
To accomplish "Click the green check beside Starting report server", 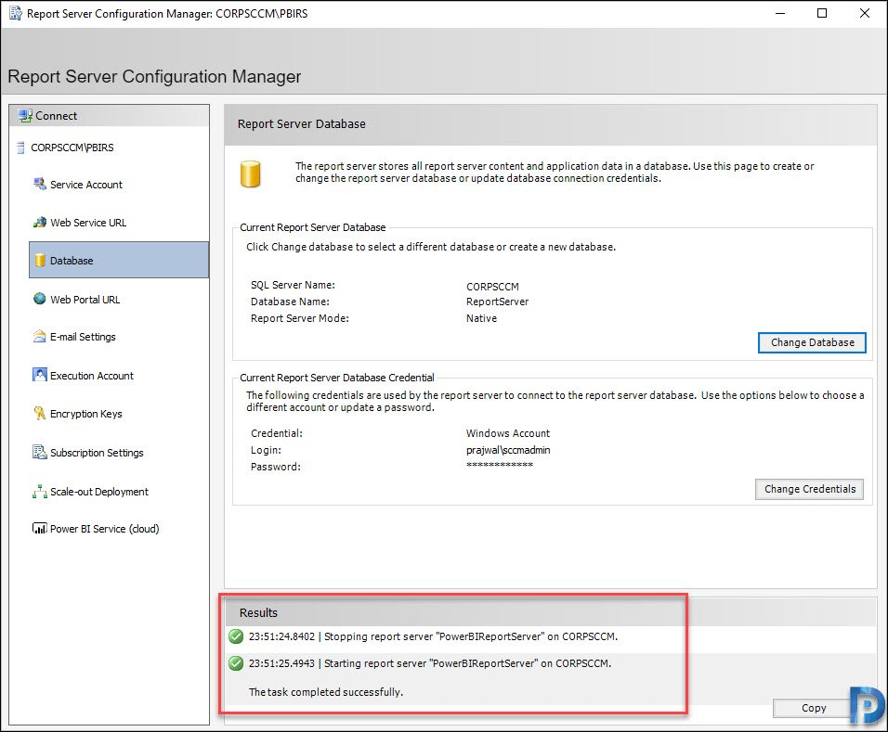I will click(236, 663).
